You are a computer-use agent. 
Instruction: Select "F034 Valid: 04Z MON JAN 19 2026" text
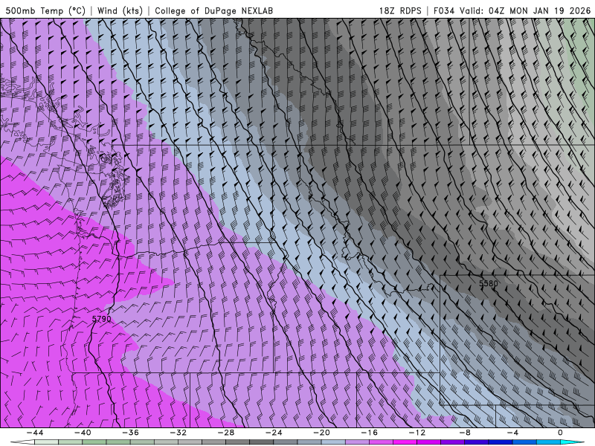pos(512,10)
